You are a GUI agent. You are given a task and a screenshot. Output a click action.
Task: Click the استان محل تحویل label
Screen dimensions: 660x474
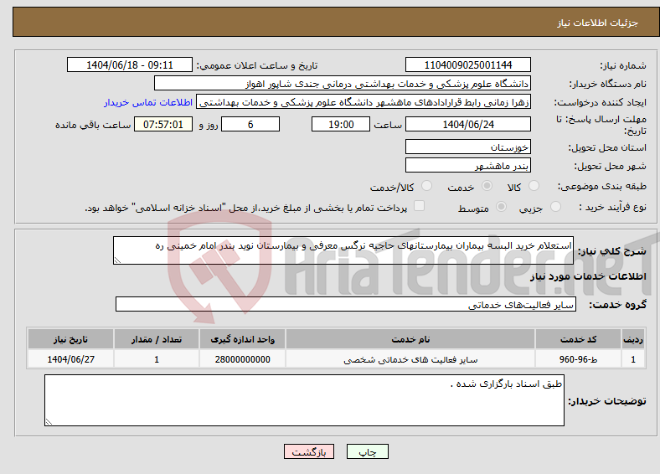coord(607,147)
